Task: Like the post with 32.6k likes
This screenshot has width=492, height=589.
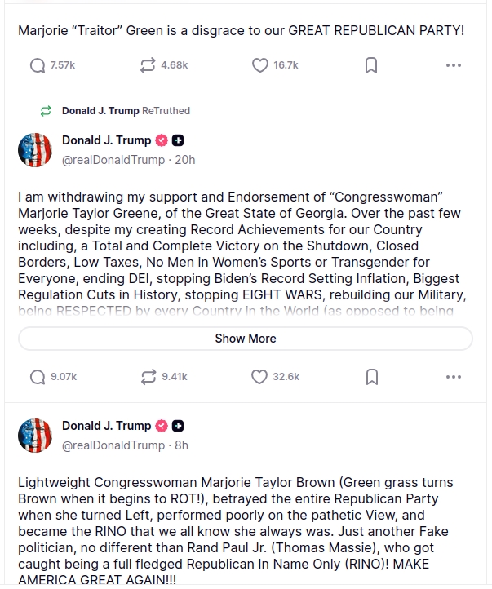Action: (x=260, y=377)
